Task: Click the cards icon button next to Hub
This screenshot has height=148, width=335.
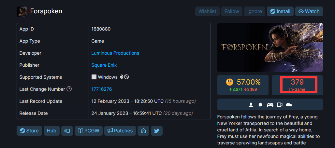Action: (x=67, y=131)
